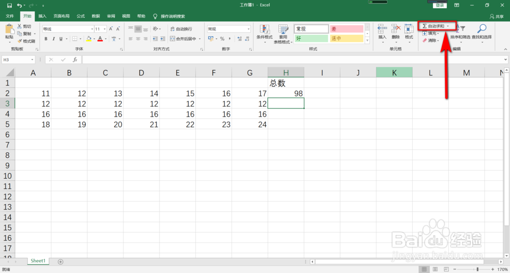Switch to the Data (数据) tab
Viewport: 510px width, 273px height.
pyautogui.click(x=96, y=16)
